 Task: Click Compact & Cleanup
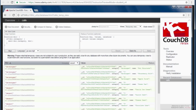pos(43,27)
